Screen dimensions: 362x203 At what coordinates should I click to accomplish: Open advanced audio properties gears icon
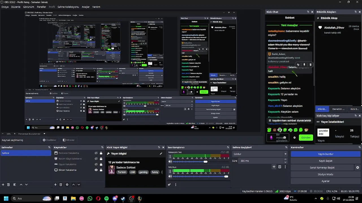pyautogui.click(x=169, y=185)
